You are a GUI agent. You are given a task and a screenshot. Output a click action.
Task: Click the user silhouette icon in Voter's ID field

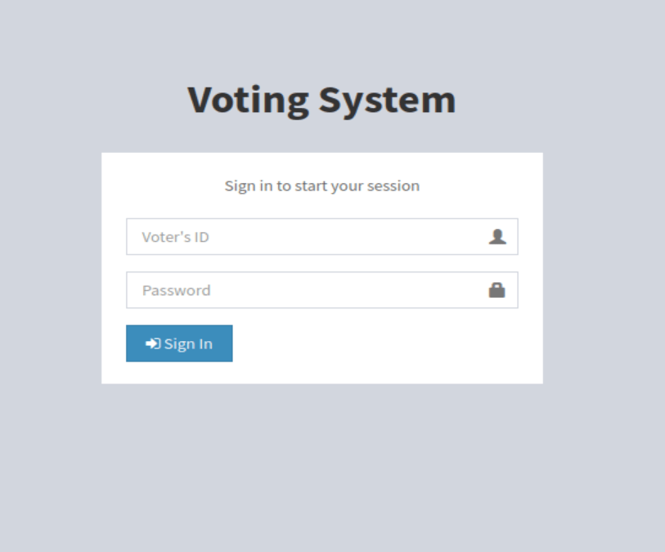coord(497,237)
